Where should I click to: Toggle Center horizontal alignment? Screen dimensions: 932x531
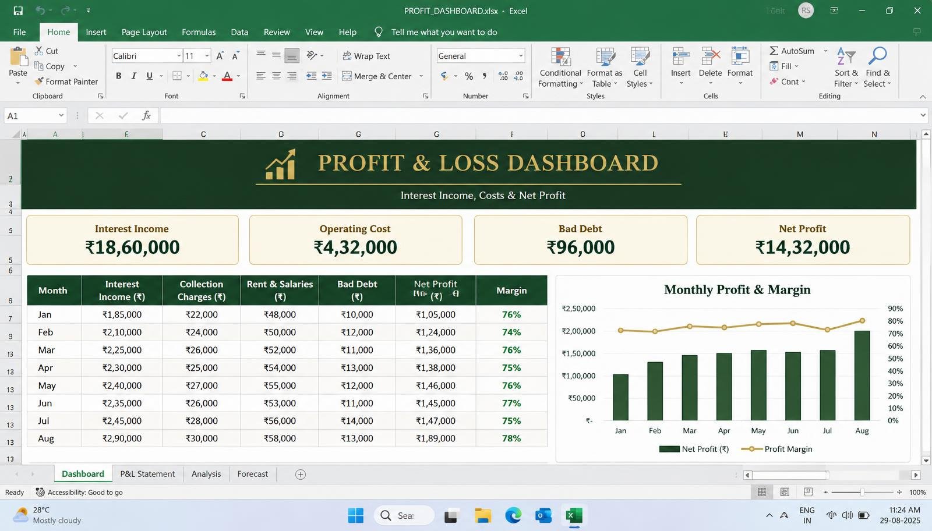point(276,76)
